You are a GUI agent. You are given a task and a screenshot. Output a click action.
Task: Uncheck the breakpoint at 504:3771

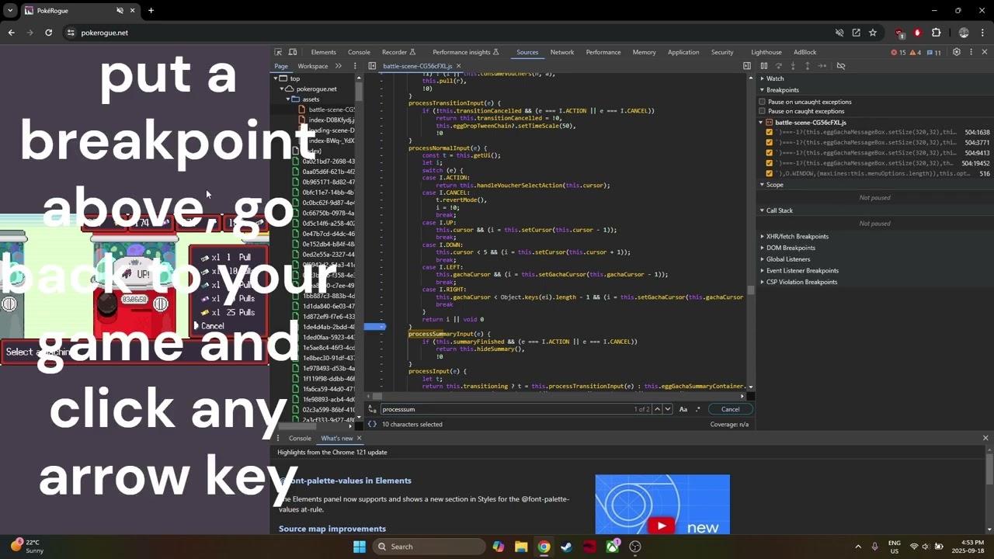(770, 142)
